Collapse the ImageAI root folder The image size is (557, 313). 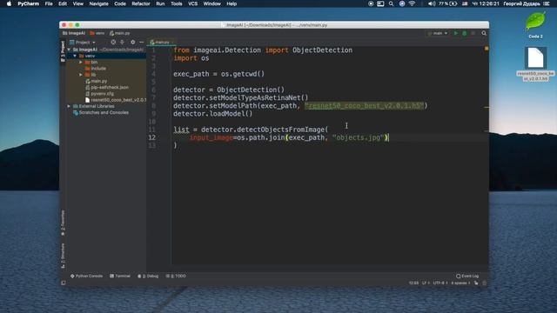pyautogui.click(x=69, y=50)
